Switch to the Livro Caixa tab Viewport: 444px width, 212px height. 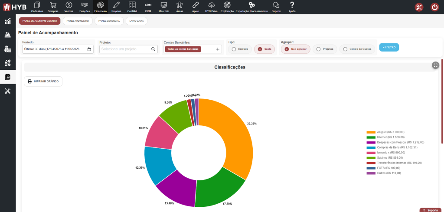click(x=137, y=21)
